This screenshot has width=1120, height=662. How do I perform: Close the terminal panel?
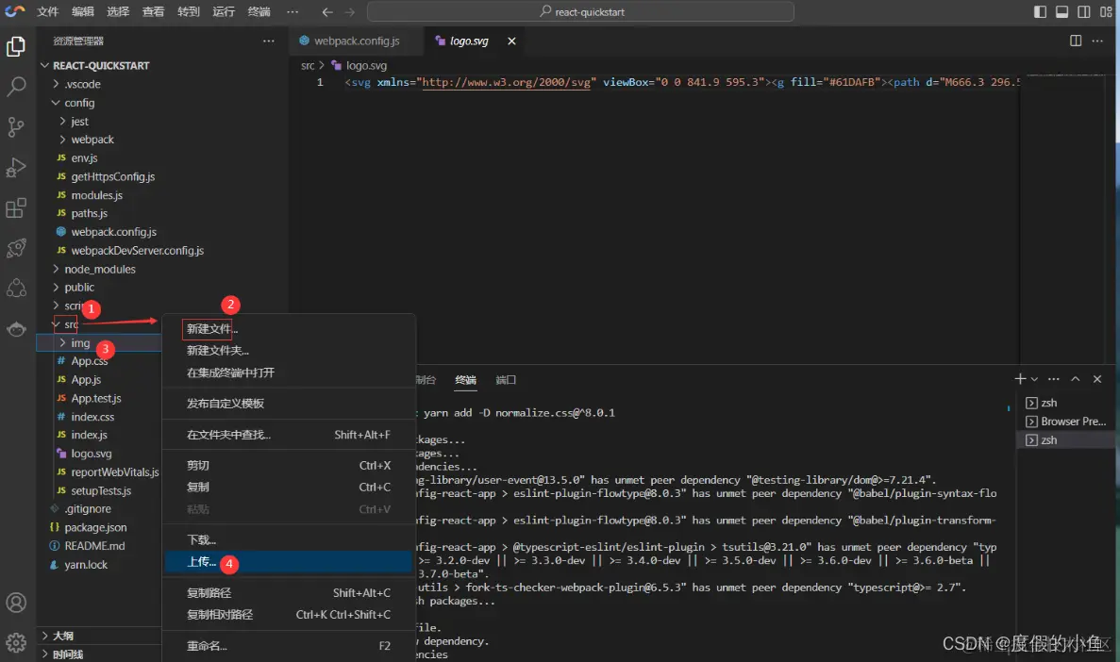click(1097, 379)
